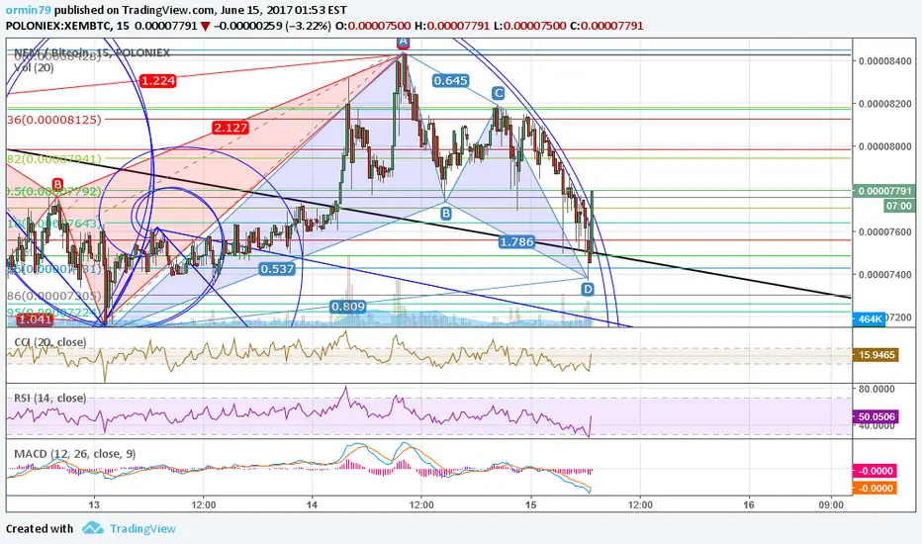Select the pattern point D marker
This screenshot has height=544, width=922.
588,289
